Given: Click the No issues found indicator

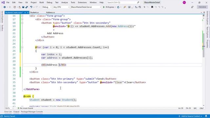Looking at the screenshot, I should pos(26,108).
